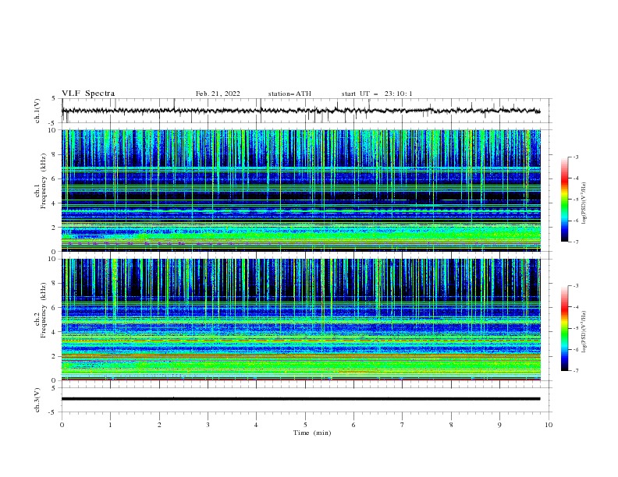Click the lower PSD colorbar
The image size is (618, 477).
click(x=564, y=328)
